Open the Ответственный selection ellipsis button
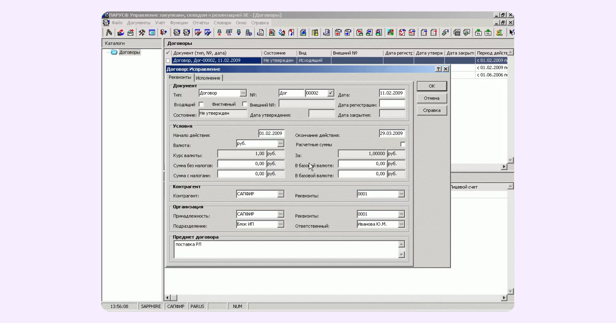 tap(401, 224)
